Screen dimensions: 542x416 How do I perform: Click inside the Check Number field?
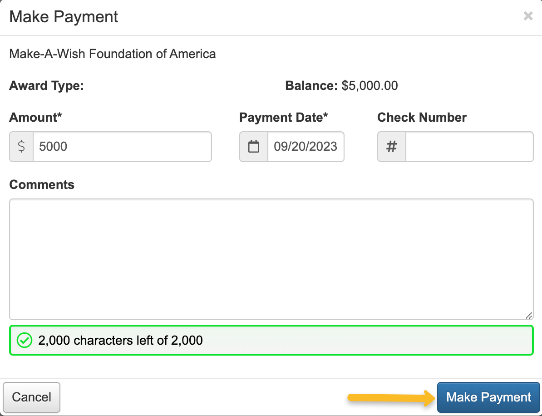click(x=469, y=146)
